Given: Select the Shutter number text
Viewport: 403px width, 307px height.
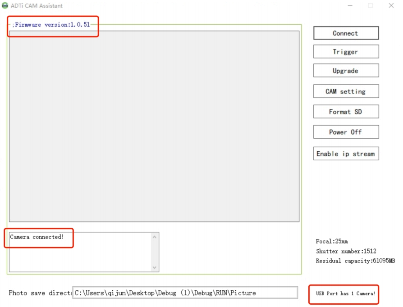Looking at the screenshot, I should pos(346,251).
